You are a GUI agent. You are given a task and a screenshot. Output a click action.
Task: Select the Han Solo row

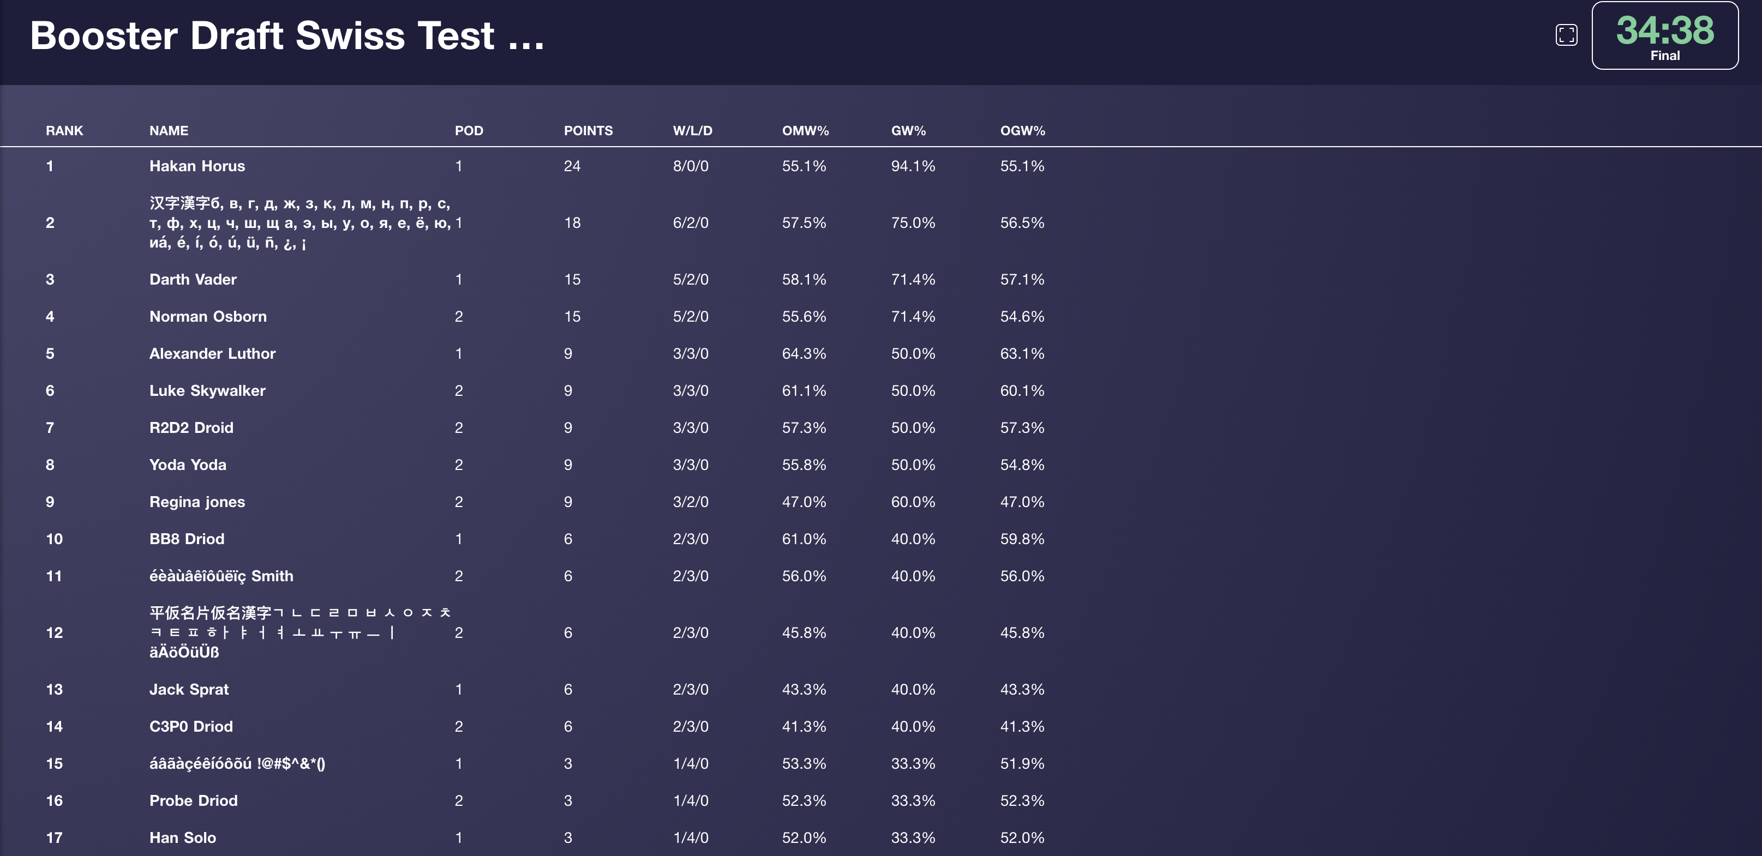tap(881, 837)
